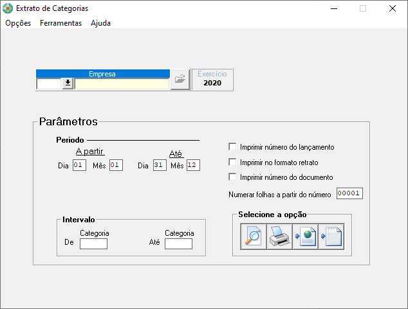
Task: Open the Ajuda menu
Action: pos(100,22)
